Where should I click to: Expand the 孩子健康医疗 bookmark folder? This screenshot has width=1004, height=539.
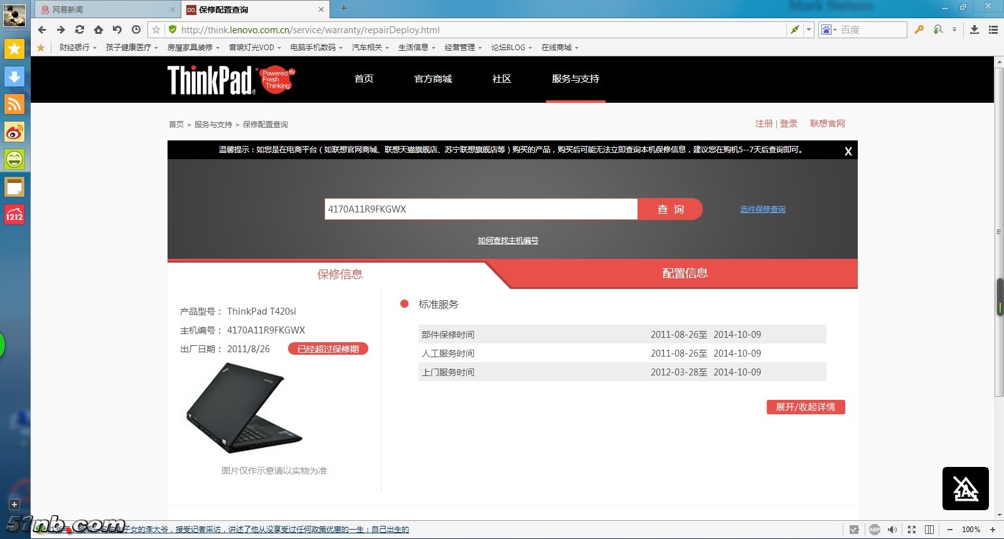click(132, 48)
